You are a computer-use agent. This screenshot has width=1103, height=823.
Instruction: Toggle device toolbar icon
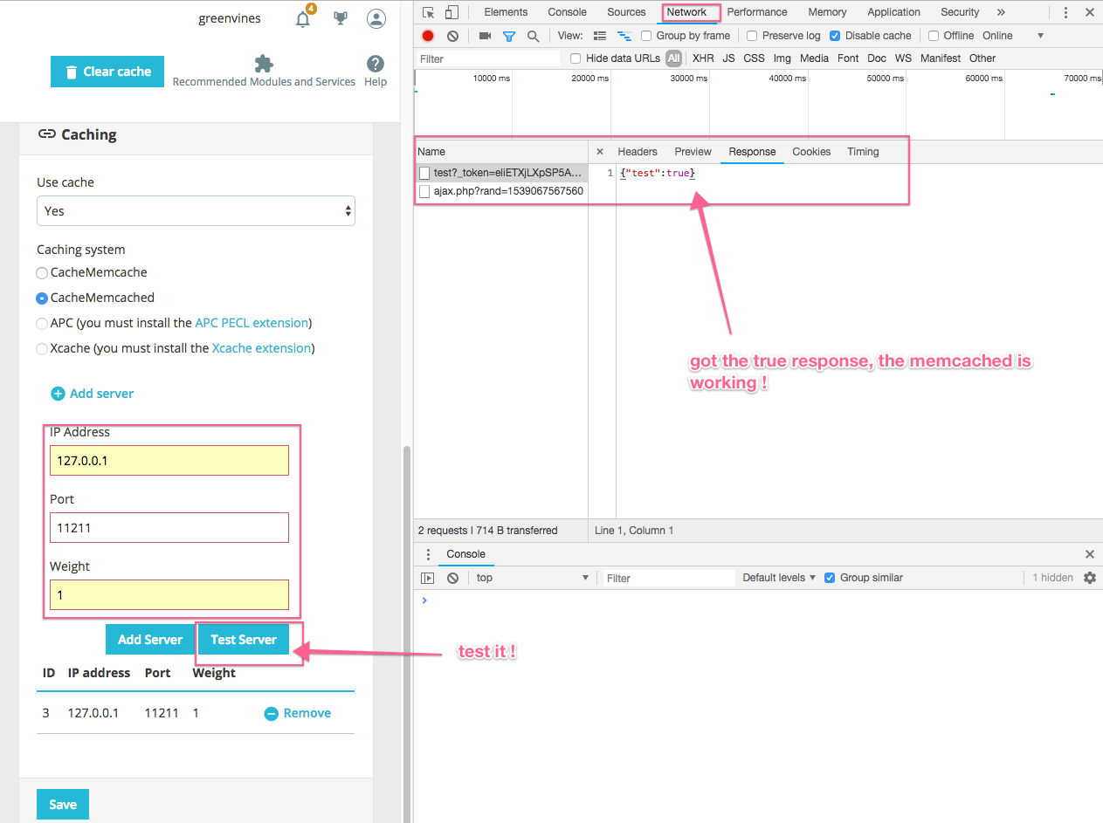452,12
